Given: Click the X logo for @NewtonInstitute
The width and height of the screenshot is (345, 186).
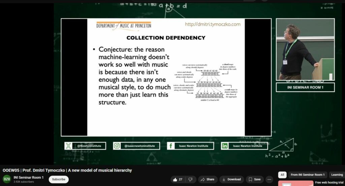Looking at the screenshot, I should click(x=69, y=146).
